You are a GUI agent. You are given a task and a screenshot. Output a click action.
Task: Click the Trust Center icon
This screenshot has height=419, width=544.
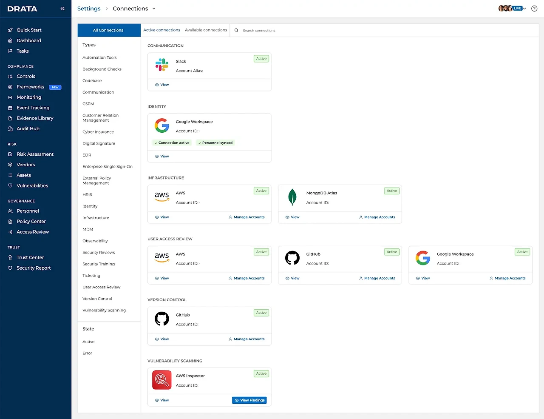[10, 257]
